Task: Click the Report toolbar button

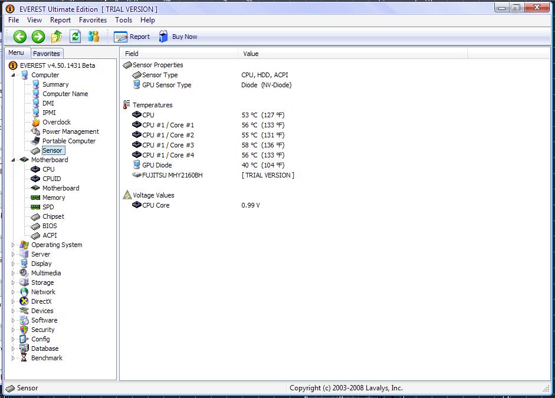Action: [132, 37]
